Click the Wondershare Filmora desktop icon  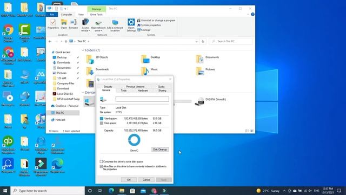41,167
